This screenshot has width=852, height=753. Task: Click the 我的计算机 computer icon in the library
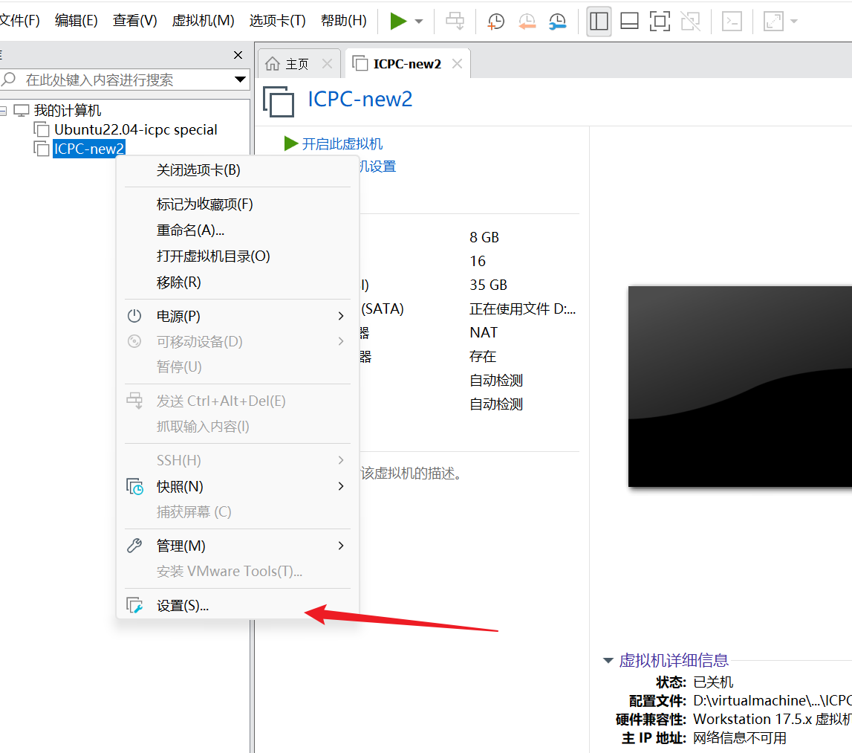point(22,109)
